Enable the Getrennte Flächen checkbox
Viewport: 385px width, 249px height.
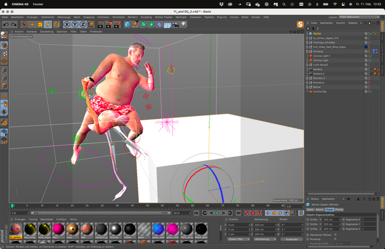335,235
